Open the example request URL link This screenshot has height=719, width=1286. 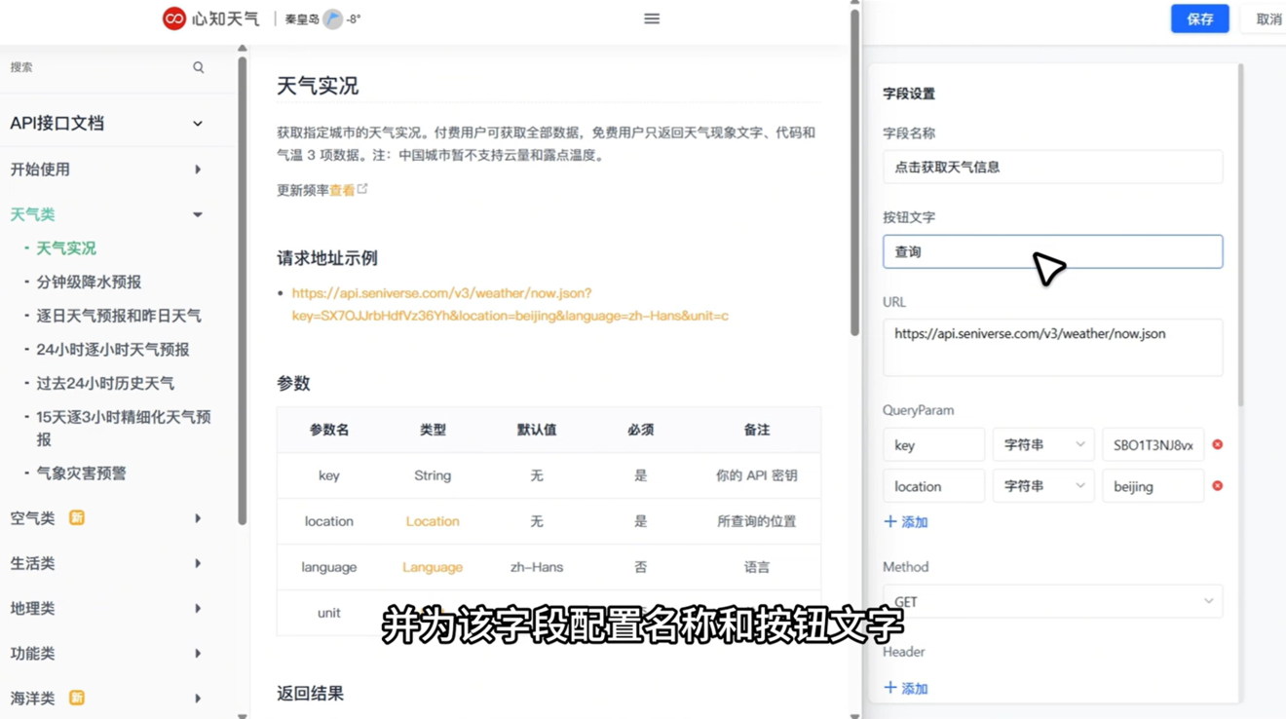510,304
